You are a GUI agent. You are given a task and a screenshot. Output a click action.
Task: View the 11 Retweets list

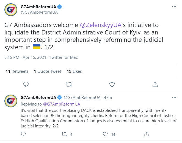17,71
